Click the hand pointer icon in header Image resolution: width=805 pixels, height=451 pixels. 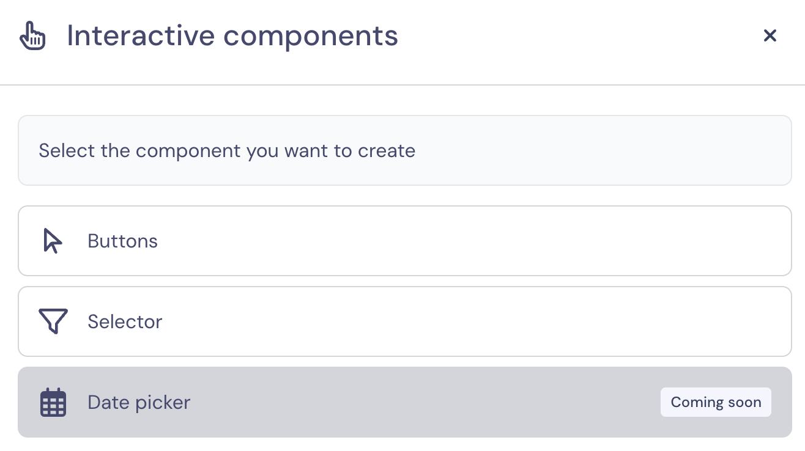click(x=32, y=36)
